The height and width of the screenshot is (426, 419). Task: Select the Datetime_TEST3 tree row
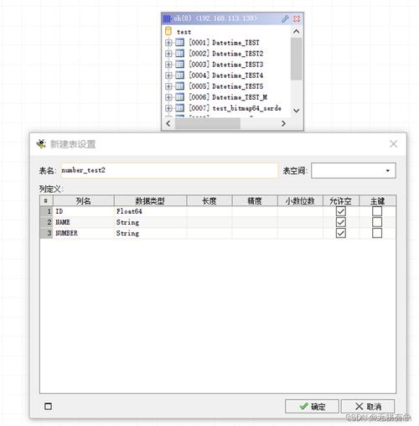click(226, 65)
